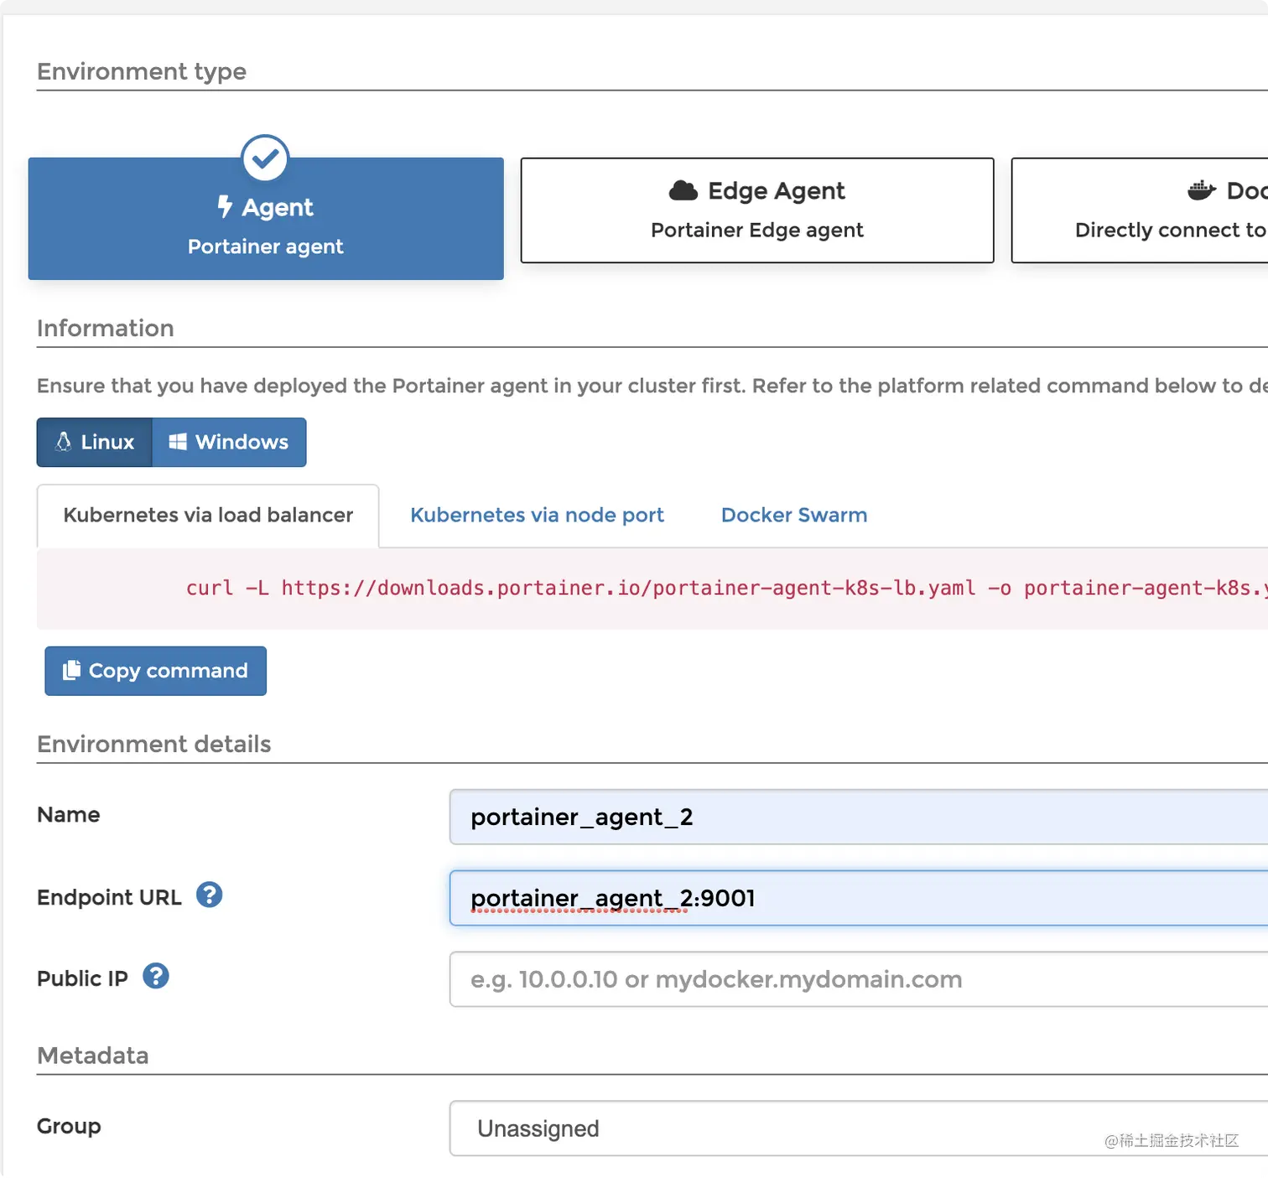Click the Information section heading
1268x1178 pixels.
pyautogui.click(x=106, y=329)
